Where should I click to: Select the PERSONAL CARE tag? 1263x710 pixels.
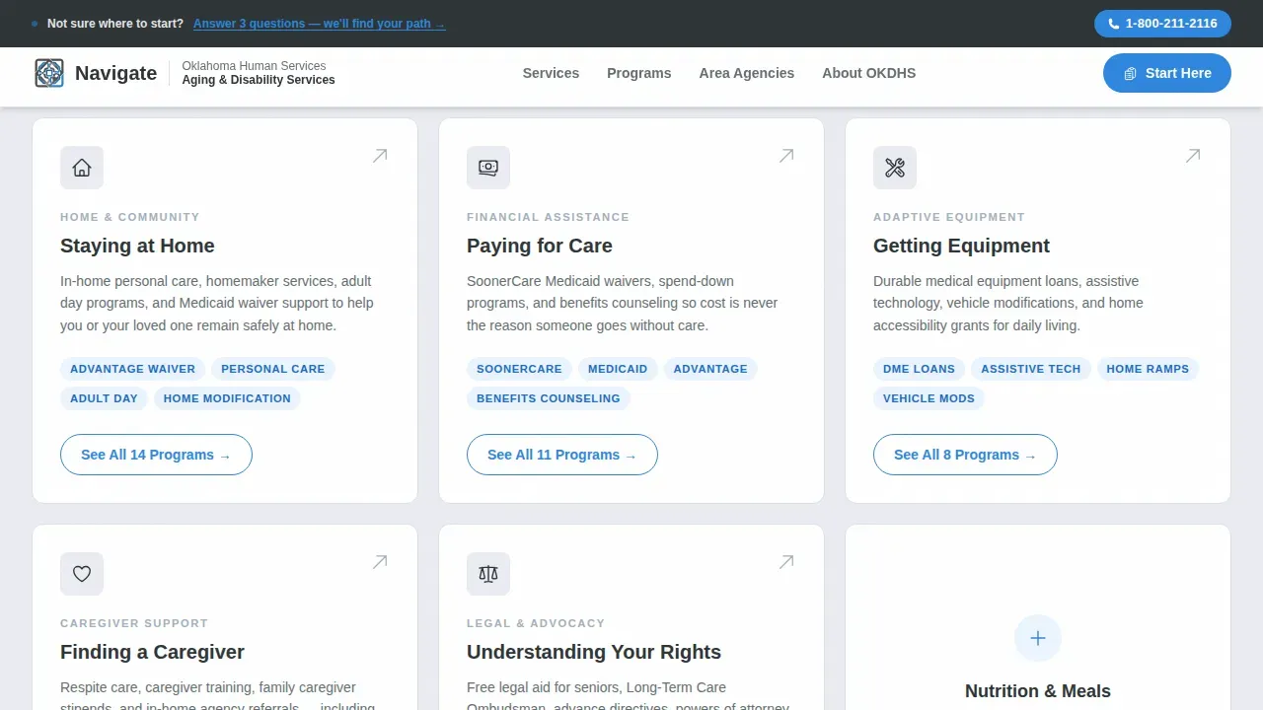273,369
